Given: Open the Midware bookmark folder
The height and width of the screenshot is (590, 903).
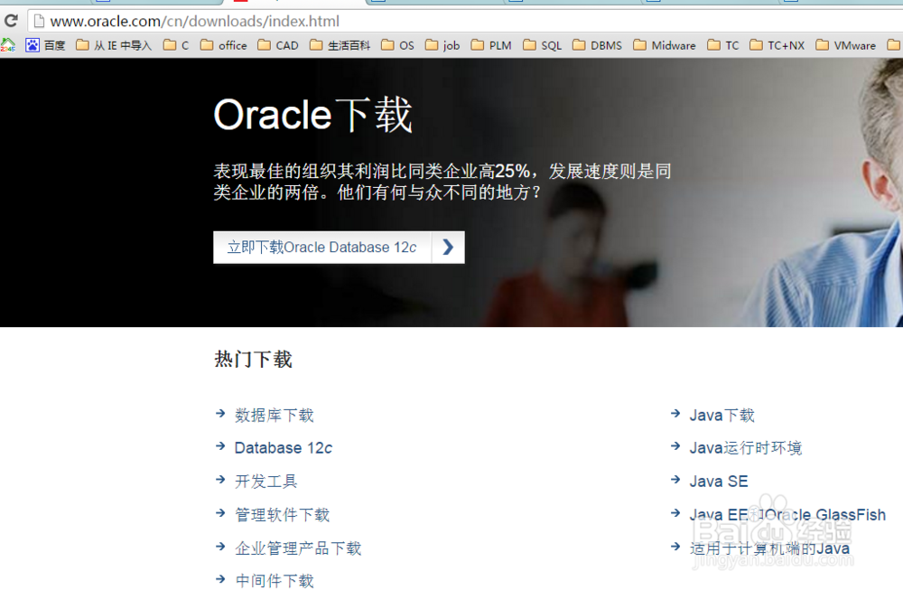Looking at the screenshot, I should 665,45.
